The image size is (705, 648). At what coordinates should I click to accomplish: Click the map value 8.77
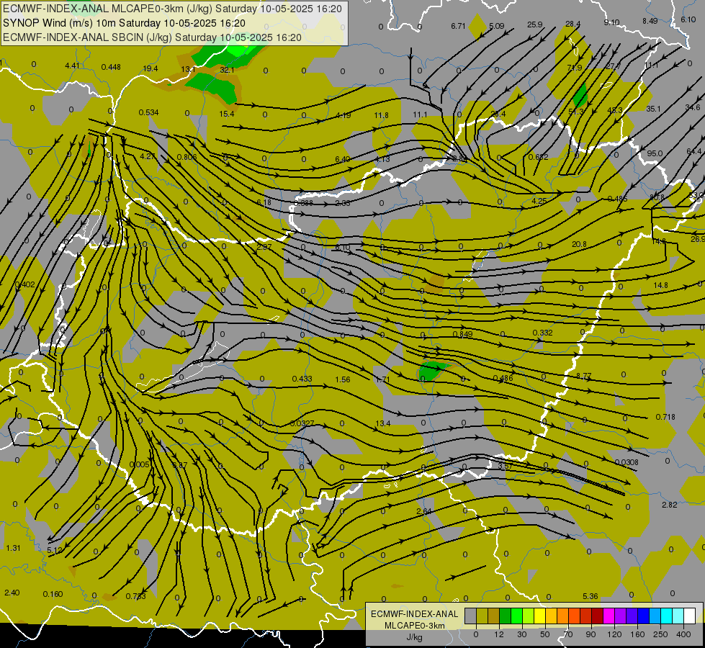click(x=583, y=376)
